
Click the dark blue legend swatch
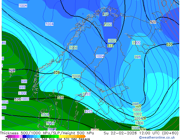[24, 136]
